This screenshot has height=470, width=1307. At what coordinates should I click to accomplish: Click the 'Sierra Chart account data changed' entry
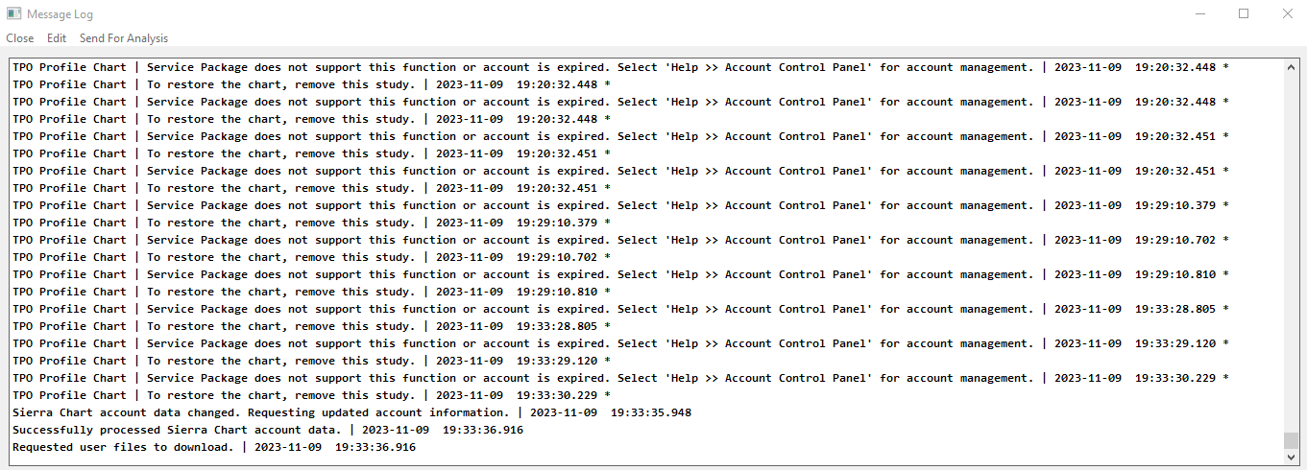point(351,412)
